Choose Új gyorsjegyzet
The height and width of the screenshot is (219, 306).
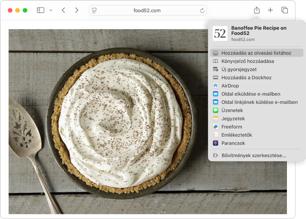coord(257,69)
